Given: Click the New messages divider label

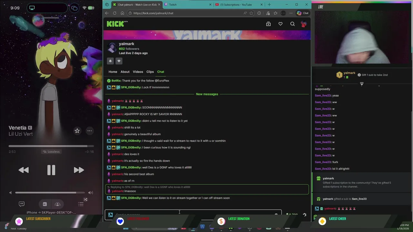Looking at the screenshot, I should [x=207, y=94].
